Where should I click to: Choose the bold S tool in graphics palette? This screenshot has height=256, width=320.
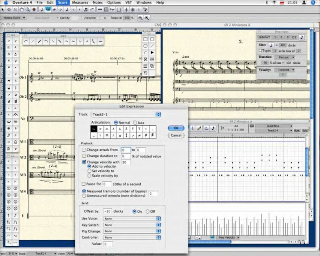[x=145, y=60]
